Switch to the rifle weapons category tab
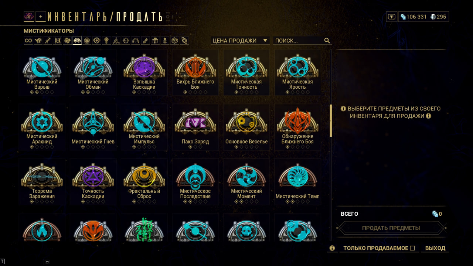Viewport: 473px width, 266px height. [x=48, y=41]
